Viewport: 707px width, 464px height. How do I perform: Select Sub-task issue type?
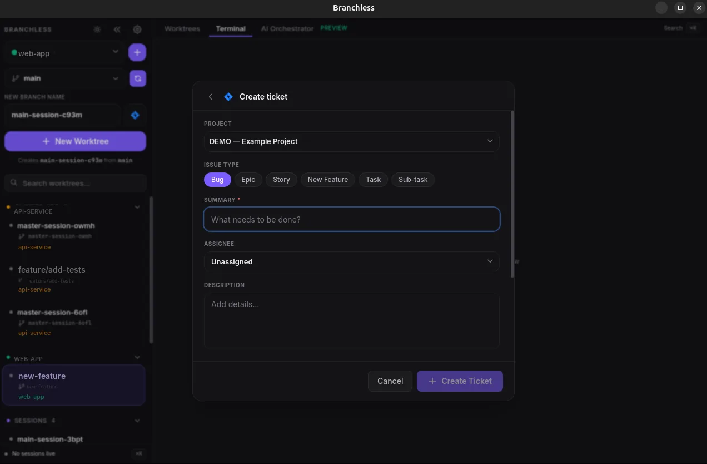tap(413, 180)
